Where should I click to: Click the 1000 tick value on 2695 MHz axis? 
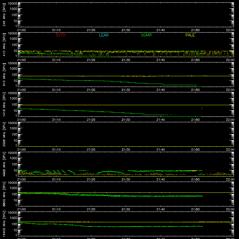click(x=13, y=128)
